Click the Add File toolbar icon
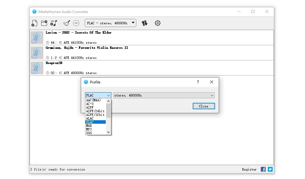 (x=34, y=23)
